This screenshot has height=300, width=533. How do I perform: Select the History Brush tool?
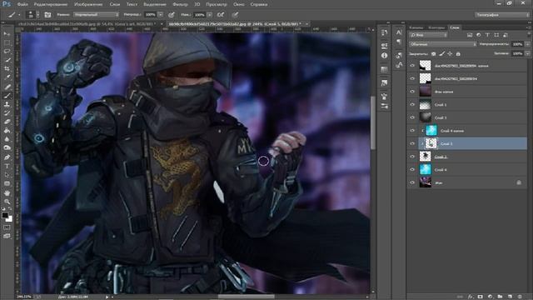(x=7, y=113)
